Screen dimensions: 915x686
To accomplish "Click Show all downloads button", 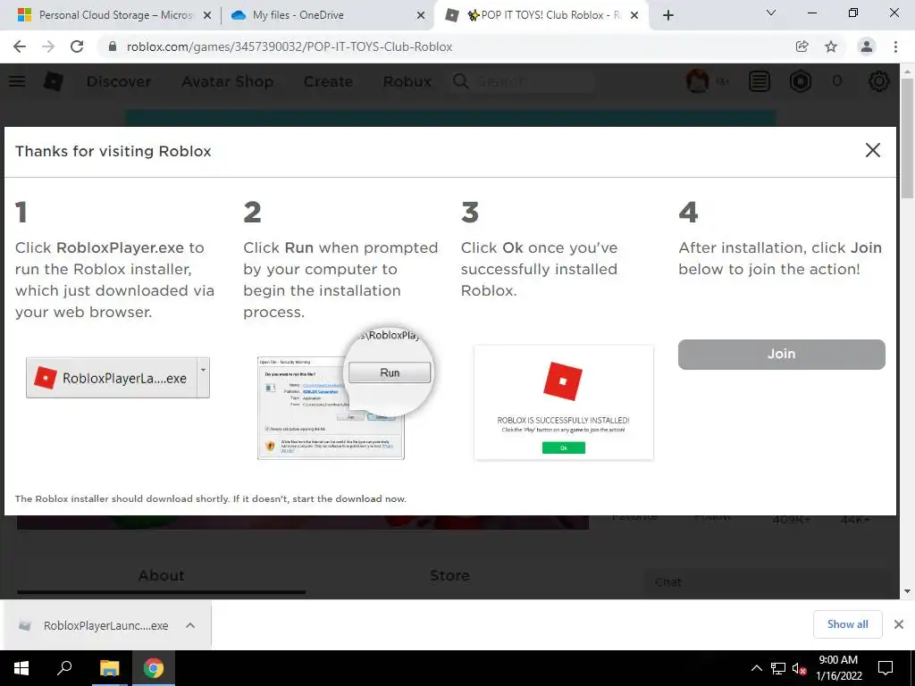I will tap(847, 624).
